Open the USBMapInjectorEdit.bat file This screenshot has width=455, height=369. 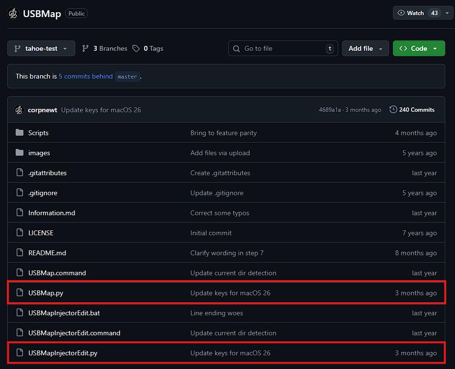[x=64, y=313]
